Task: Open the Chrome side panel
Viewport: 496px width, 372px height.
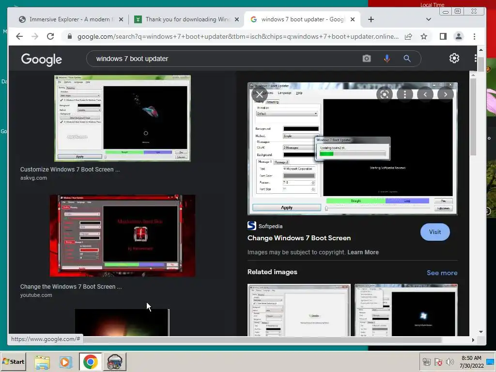Action: click(443, 36)
